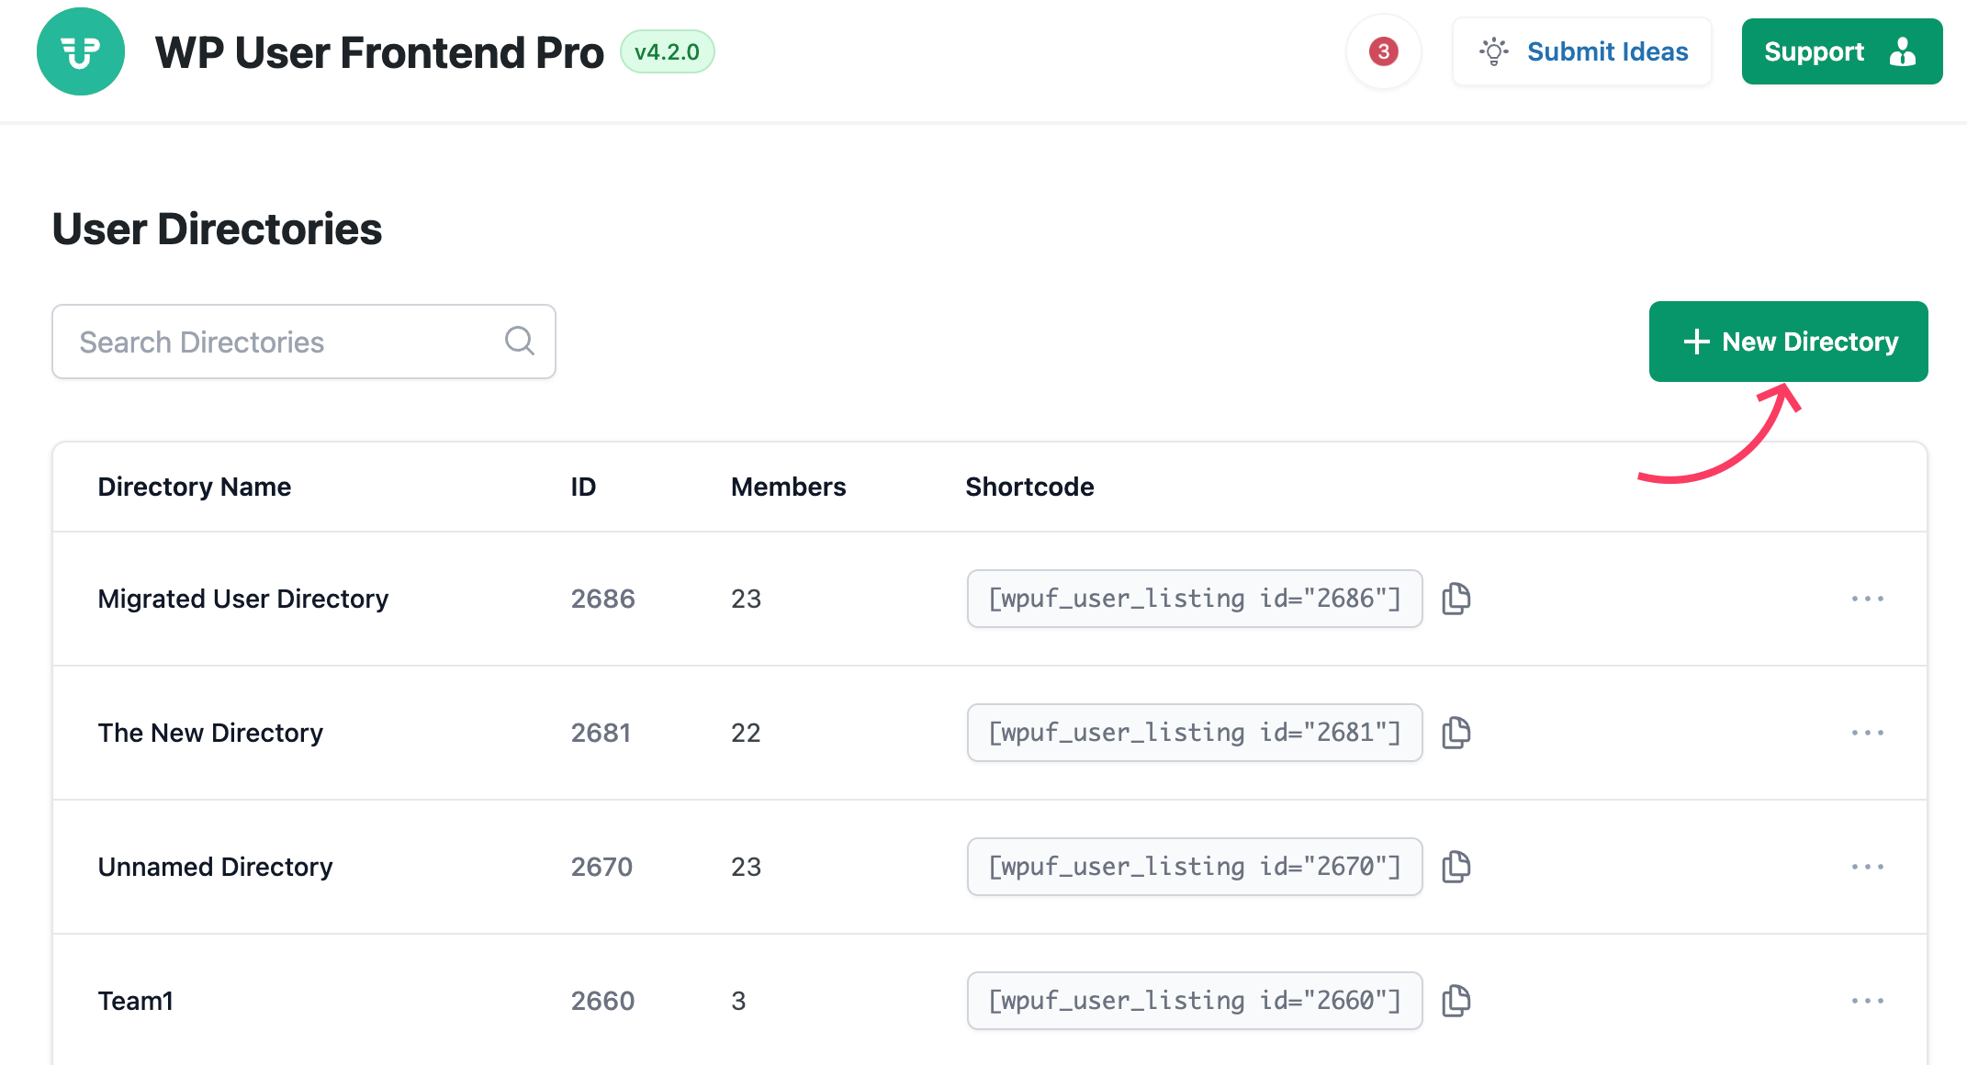Screen dimensions: 1967x1065
Task: Click ID value 2660
Action: (x=603, y=1001)
